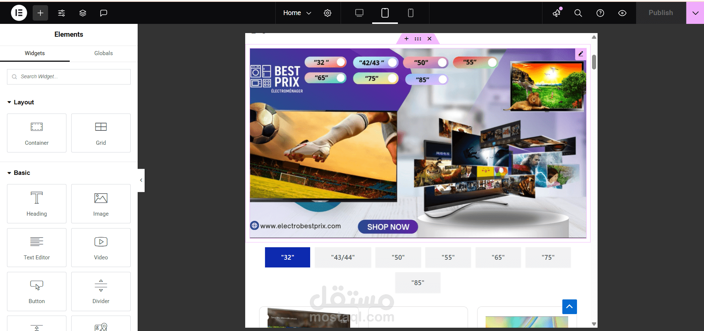This screenshot has width=704, height=331.
Task: Open the Finder search icon
Action: (x=578, y=13)
